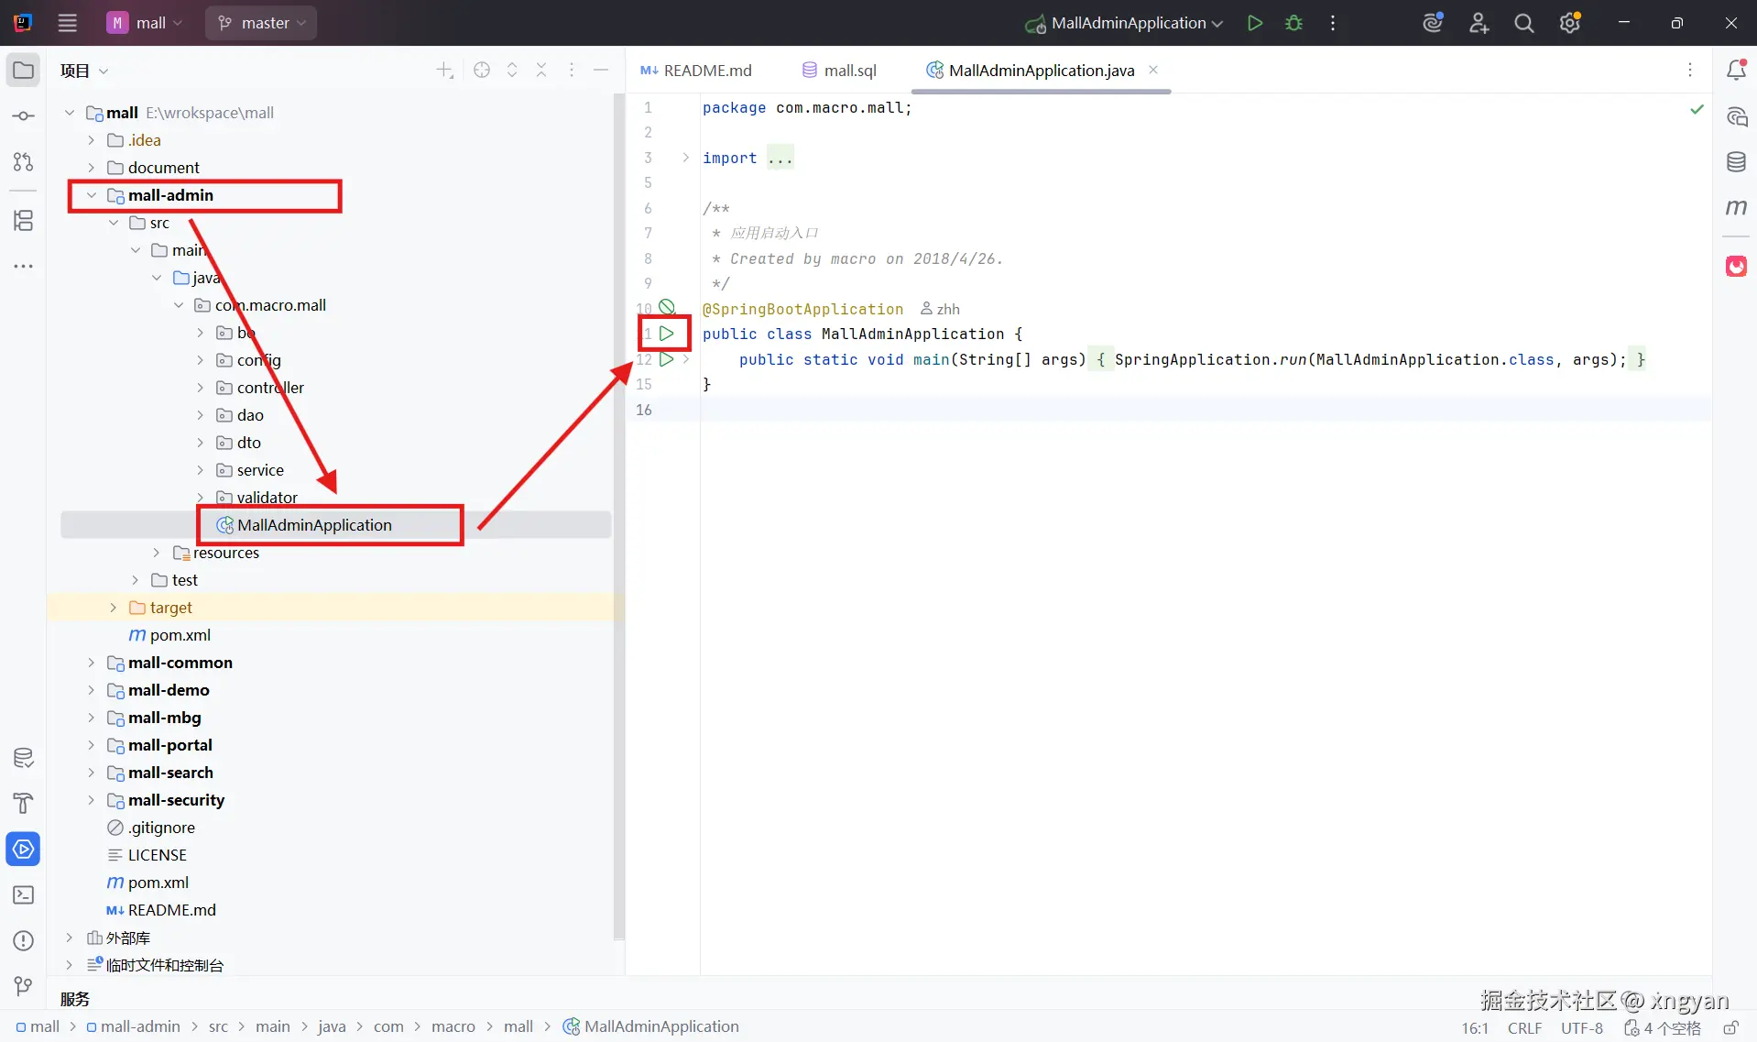Expand the mall-portal module

coord(92,745)
